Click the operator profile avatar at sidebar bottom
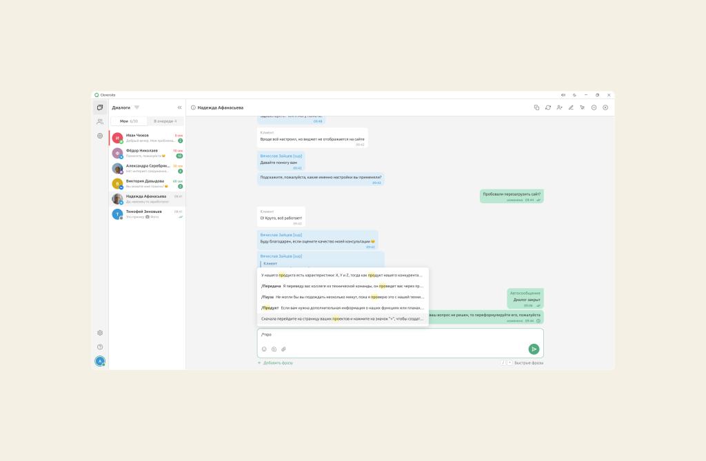The image size is (706, 461). coord(100,361)
